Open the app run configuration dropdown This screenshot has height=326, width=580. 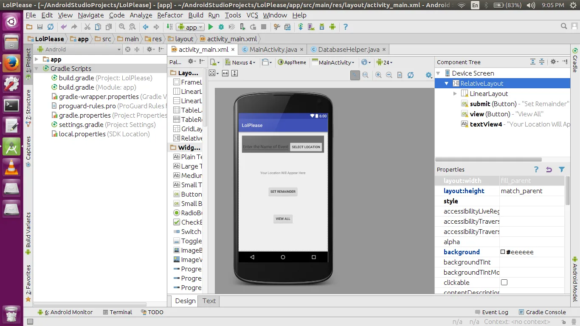190,27
